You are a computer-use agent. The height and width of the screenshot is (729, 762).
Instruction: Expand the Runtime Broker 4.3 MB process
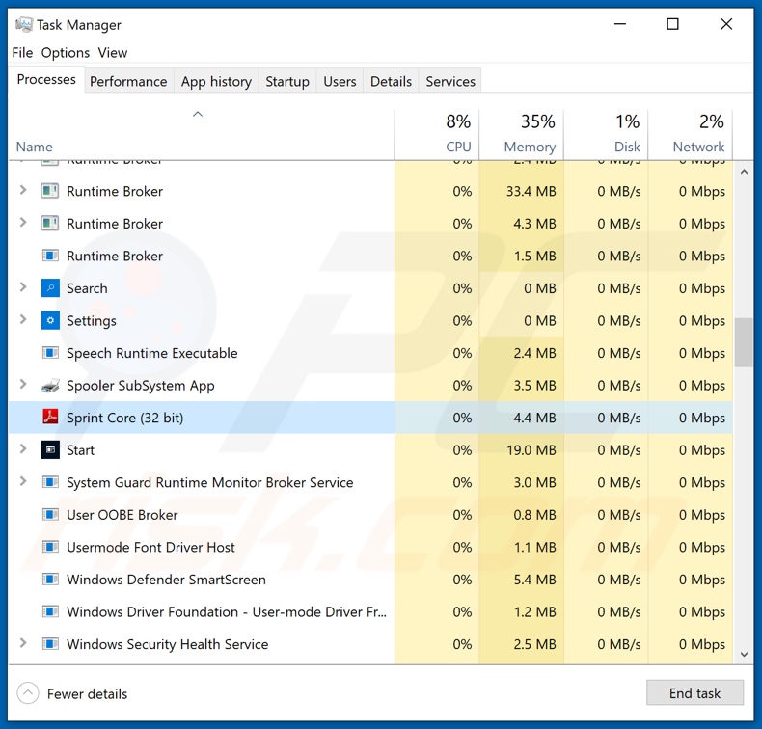click(22, 223)
